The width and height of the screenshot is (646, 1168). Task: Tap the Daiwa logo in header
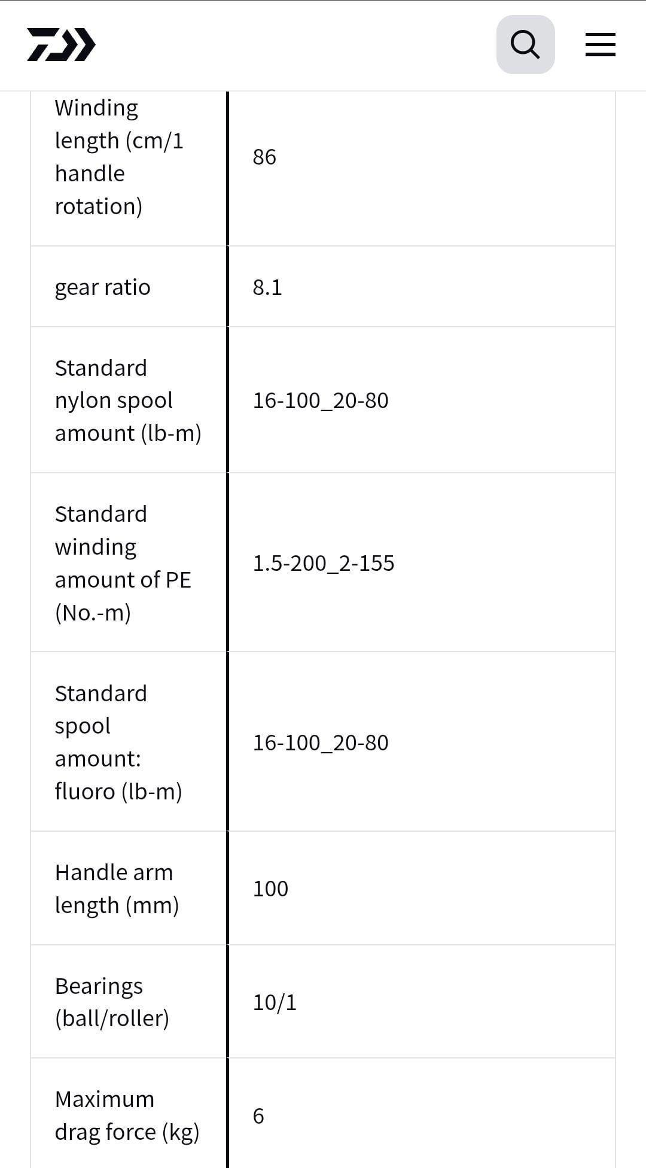(61, 45)
